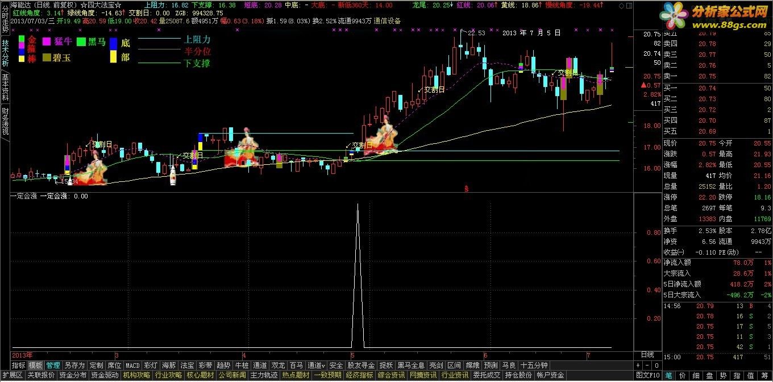
Task: Select the 彩带 indicator tab
Action: pyautogui.click(x=205, y=365)
